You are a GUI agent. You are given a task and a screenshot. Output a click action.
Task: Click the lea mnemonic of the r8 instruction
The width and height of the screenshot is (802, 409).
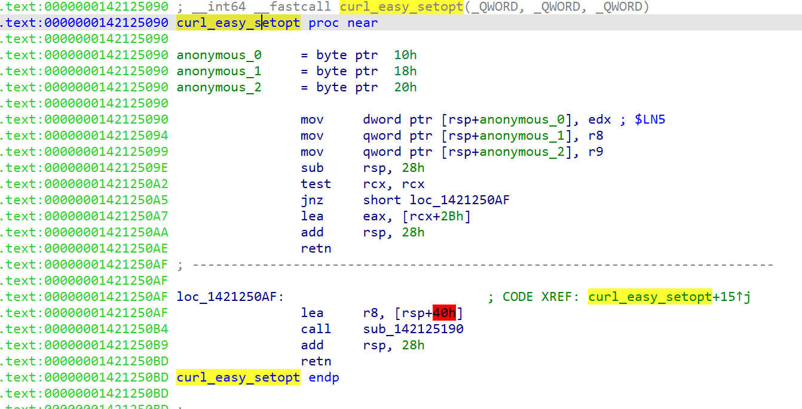[313, 313]
